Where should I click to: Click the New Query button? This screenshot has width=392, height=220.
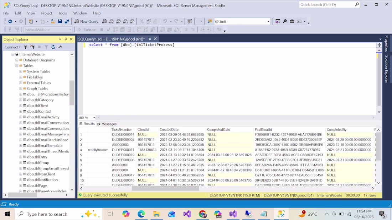(x=86, y=21)
